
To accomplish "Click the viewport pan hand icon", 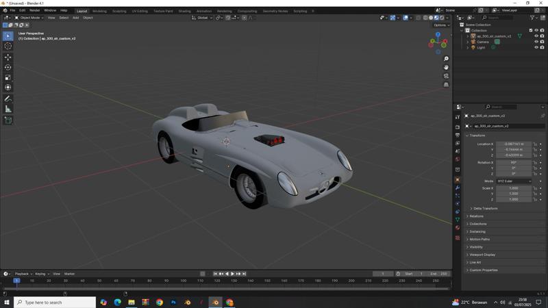I will [x=446, y=67].
